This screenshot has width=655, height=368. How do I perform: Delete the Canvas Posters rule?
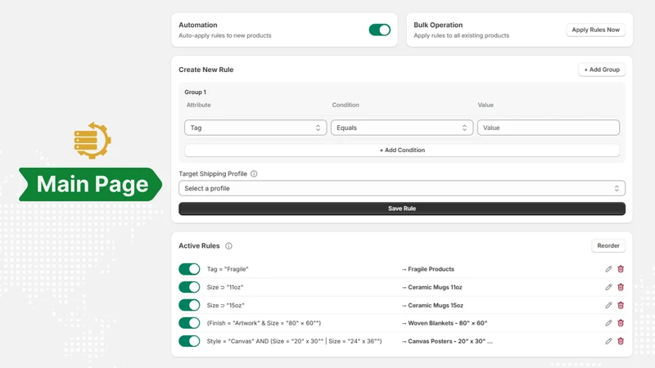point(621,341)
